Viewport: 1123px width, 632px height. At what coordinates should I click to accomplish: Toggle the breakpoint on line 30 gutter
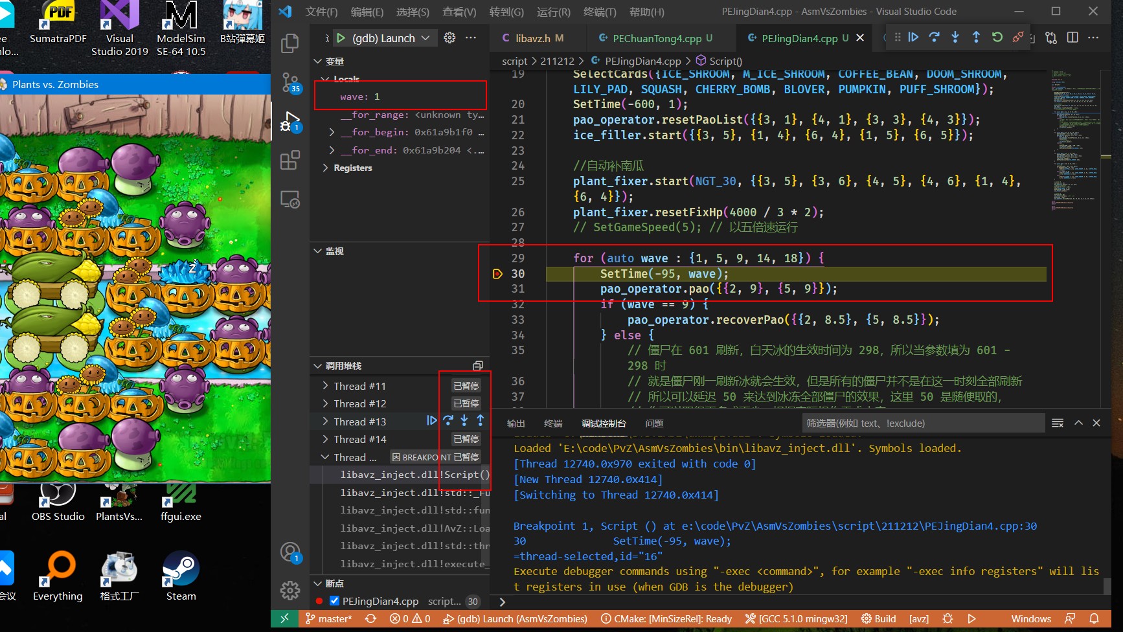click(x=497, y=274)
